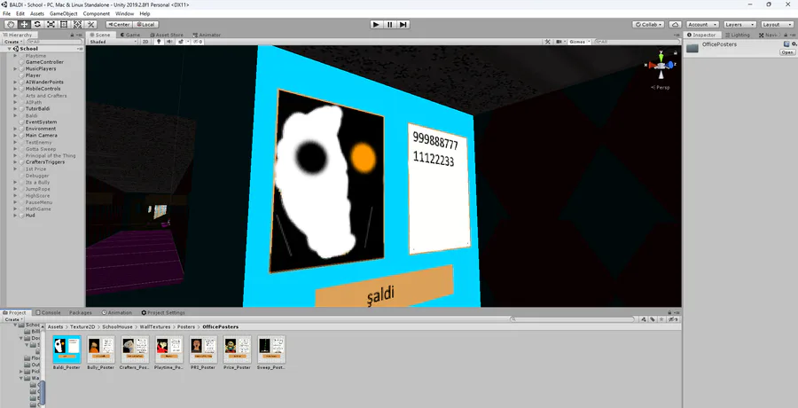The width and height of the screenshot is (798, 408).
Task: Open the GameObject menu
Action: click(63, 14)
